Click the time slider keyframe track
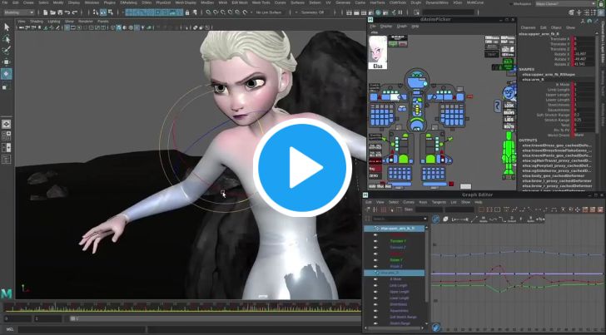 click(x=181, y=308)
